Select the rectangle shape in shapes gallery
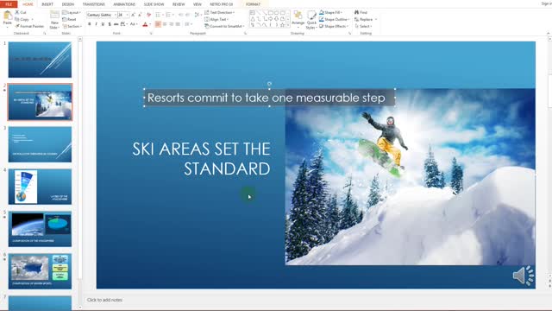552x311 pixels. point(270,13)
